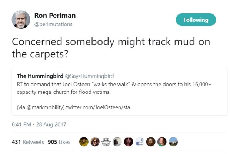Open the landscape sky liker avatar
This screenshot has width=230, height=154.
(x=173, y=142)
